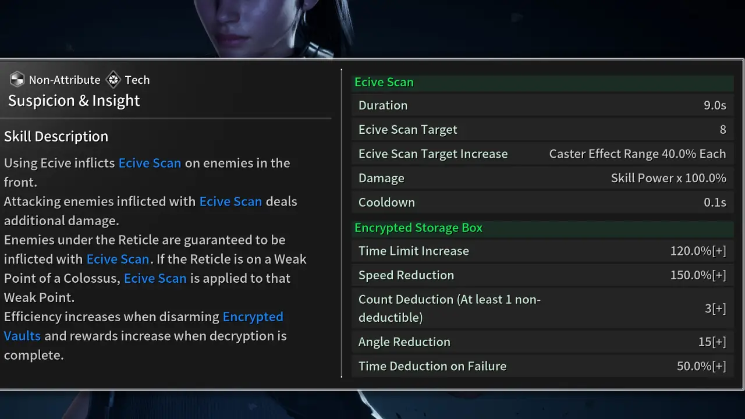
Task: Expand Time Deduction on Failure [+] value
Action: point(701,366)
